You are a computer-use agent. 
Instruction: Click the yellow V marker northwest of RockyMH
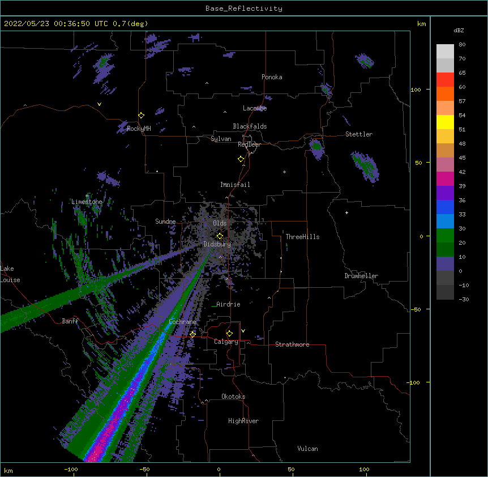tap(99, 104)
